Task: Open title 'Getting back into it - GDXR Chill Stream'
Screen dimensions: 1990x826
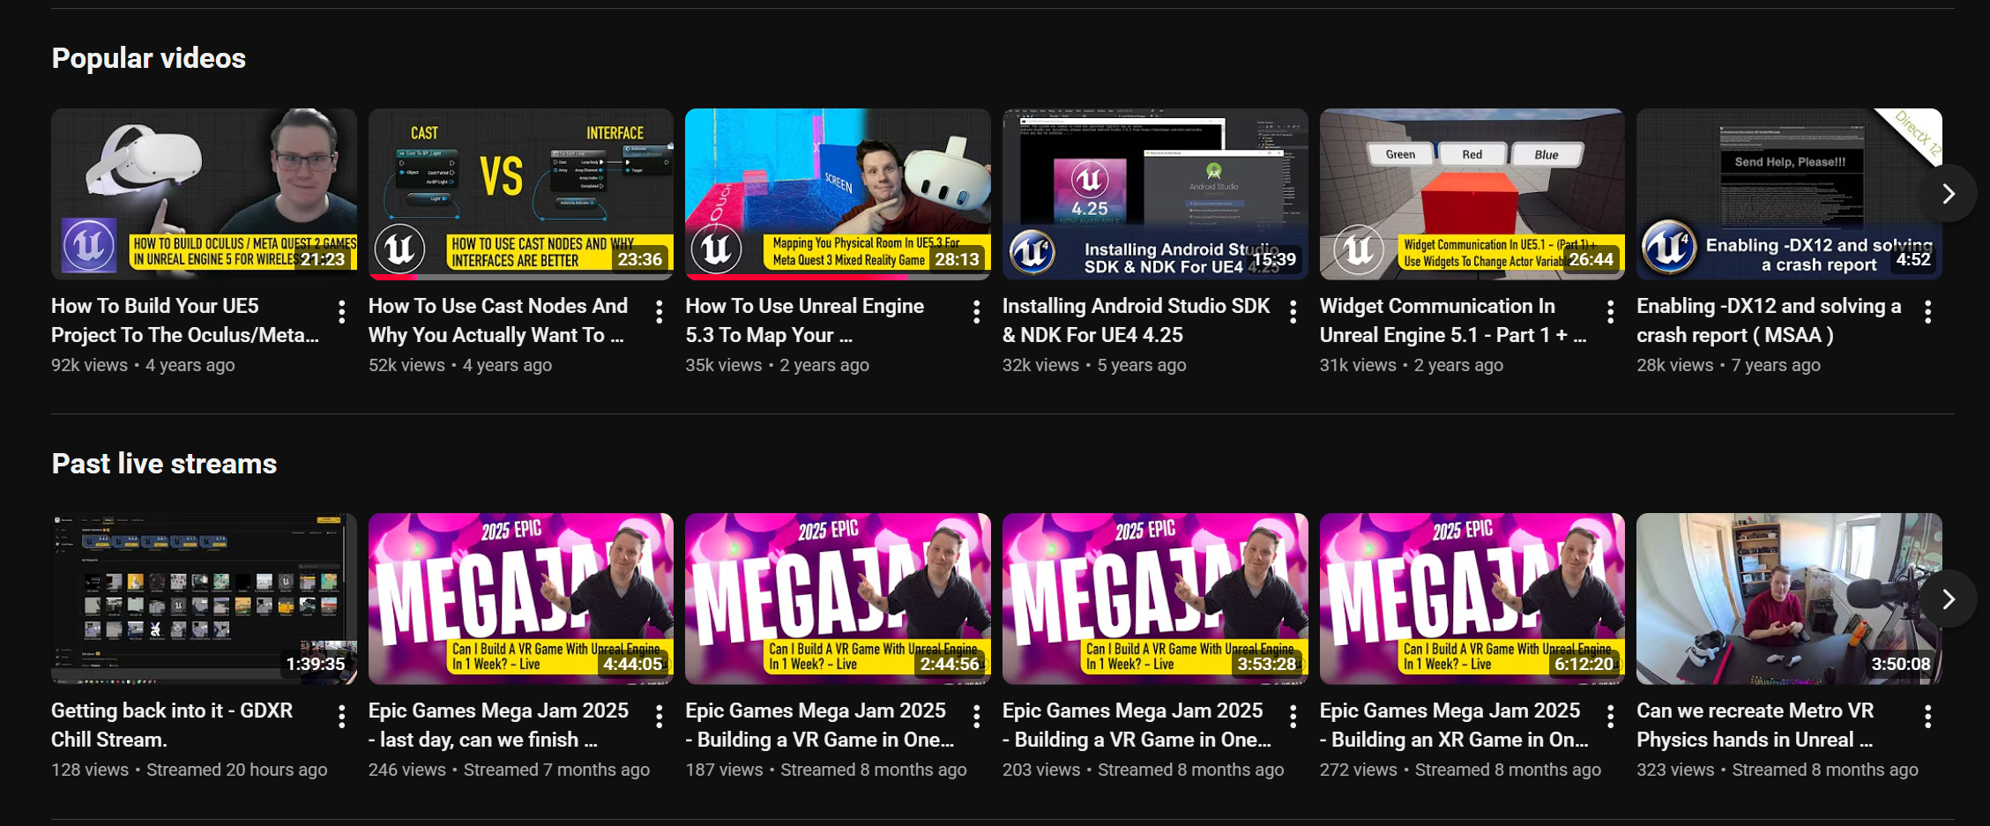Action: [x=172, y=726]
